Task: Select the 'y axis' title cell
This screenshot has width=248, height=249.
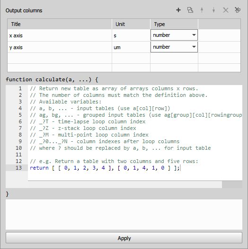Action: pyautogui.click(x=60, y=47)
